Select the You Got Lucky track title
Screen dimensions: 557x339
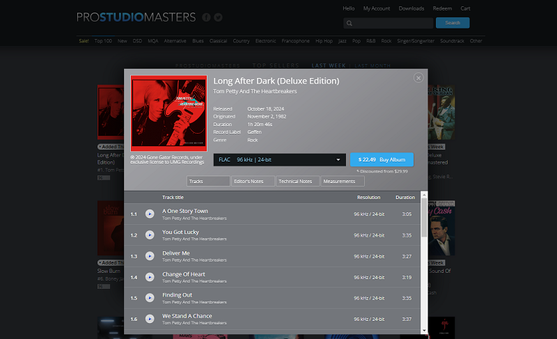[180, 232]
